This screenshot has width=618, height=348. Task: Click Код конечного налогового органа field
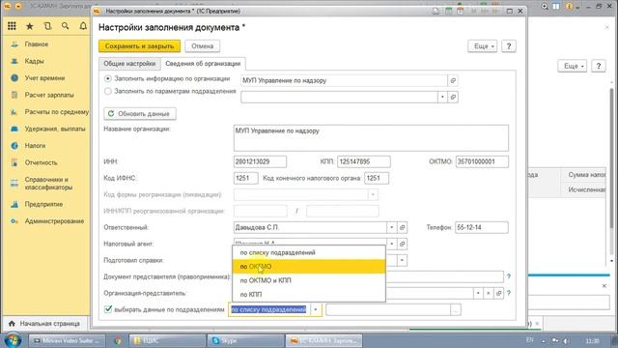(x=377, y=178)
